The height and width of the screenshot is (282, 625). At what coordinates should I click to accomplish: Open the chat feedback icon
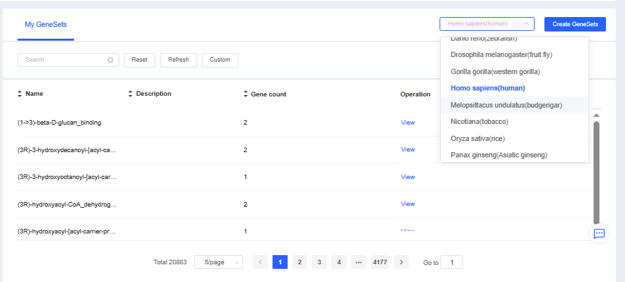[599, 233]
